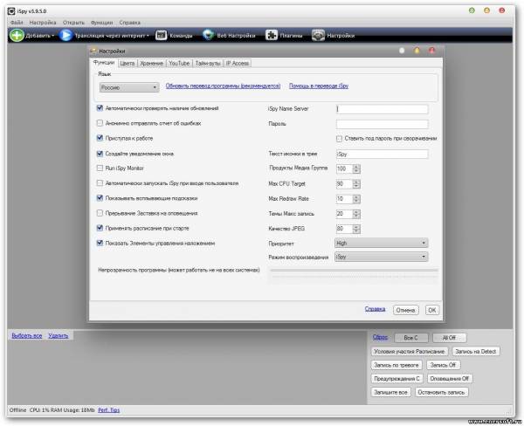The height and width of the screenshot is (426, 524).
Task: Open the Commands toolbar icon
Action: tap(162, 35)
